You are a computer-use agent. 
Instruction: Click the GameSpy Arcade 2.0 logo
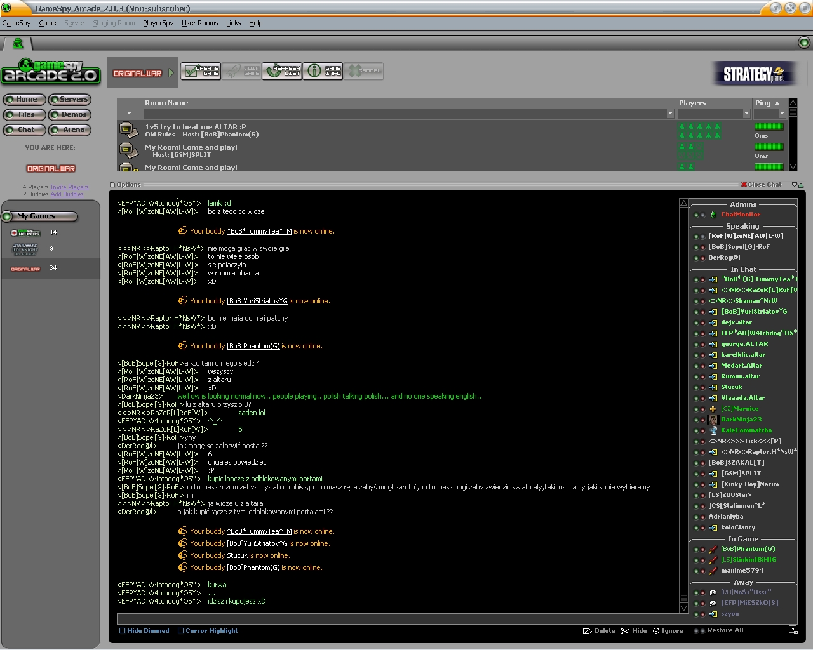[51, 71]
